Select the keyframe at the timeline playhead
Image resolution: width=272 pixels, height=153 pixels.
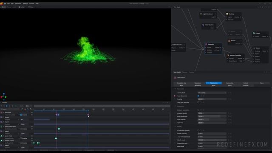[88, 115]
